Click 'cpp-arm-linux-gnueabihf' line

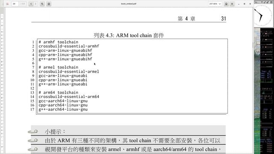[66, 55]
